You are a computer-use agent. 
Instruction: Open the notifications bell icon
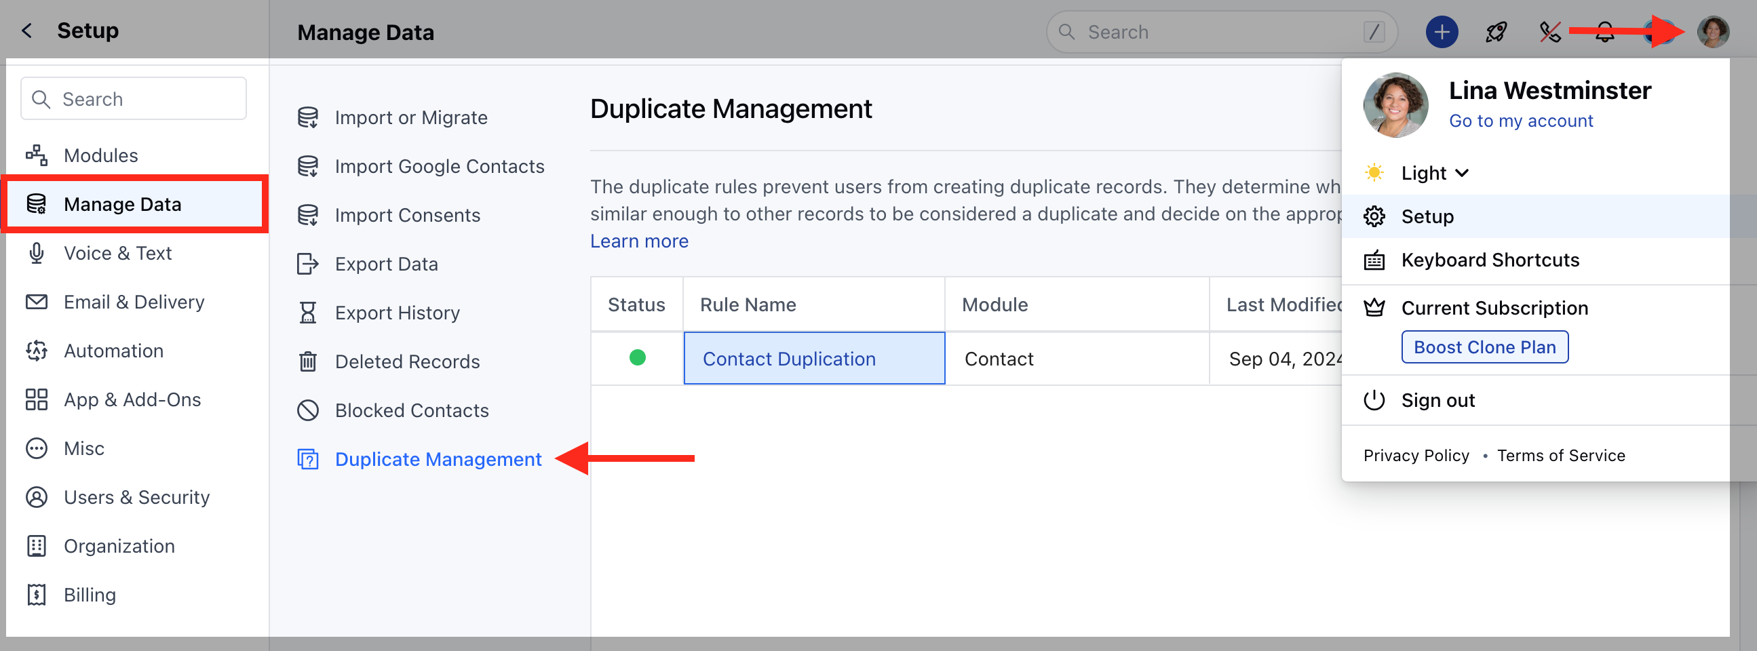click(x=1604, y=32)
